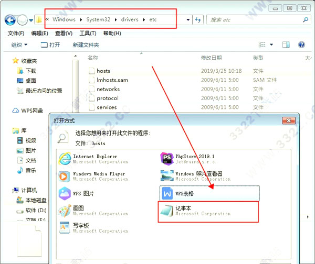
Task: Choose 画图 program
Action: coord(93,211)
